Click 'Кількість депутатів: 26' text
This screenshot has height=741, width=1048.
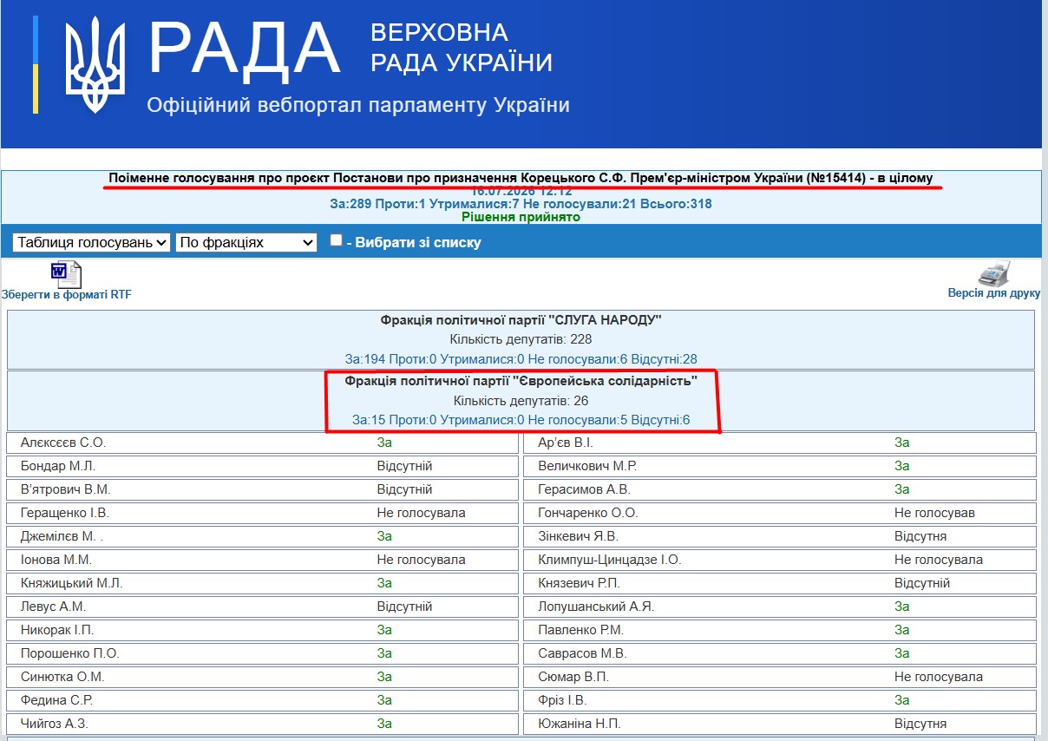tap(521, 401)
